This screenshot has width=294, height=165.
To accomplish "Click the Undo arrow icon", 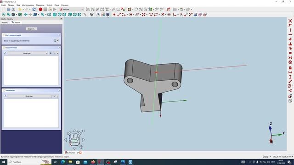I will coord(20,9).
